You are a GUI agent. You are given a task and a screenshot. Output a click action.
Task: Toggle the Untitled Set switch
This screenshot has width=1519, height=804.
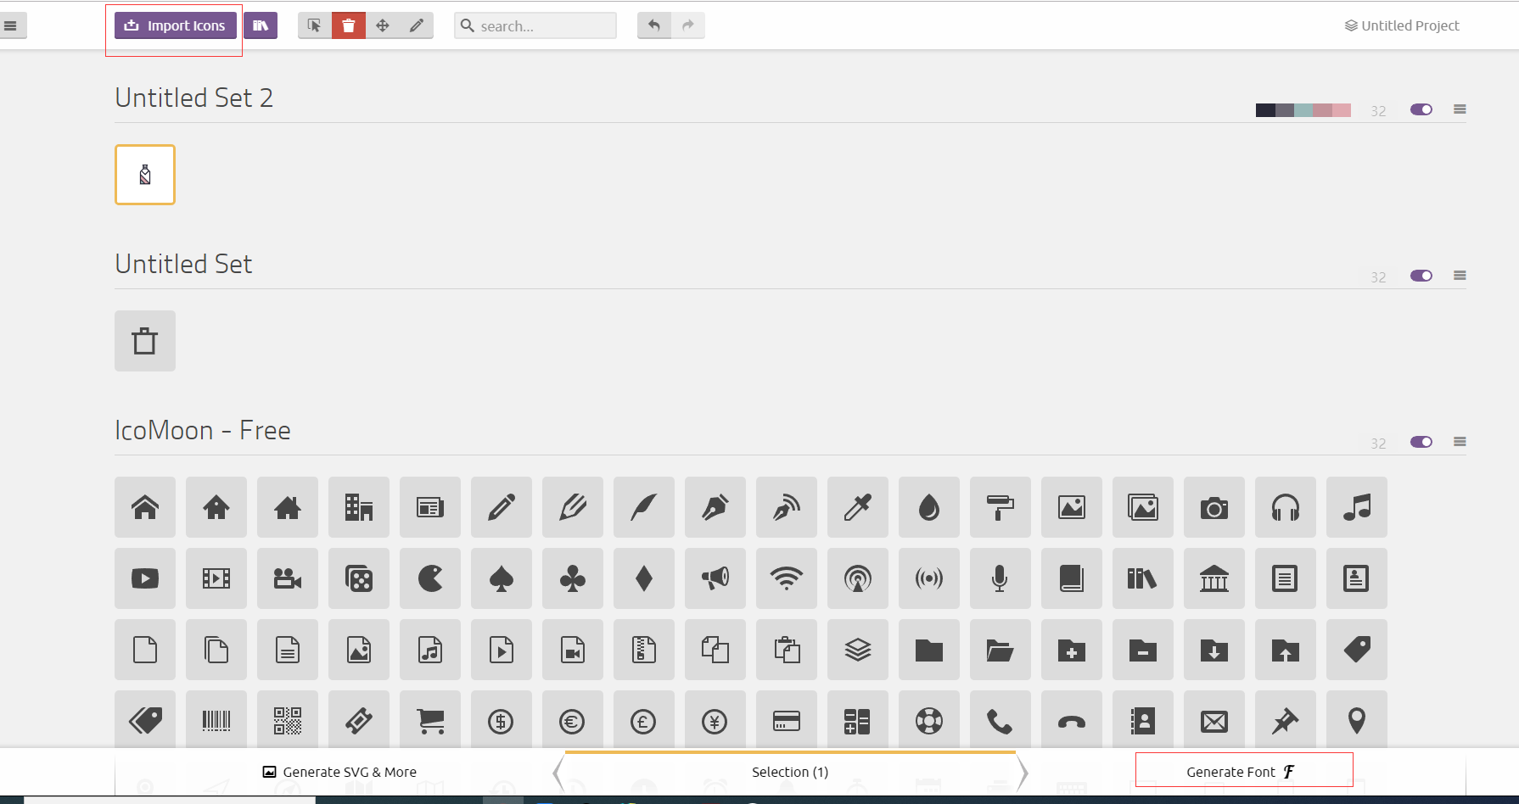(x=1421, y=276)
